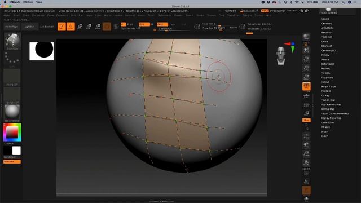
Task: Open the Brush menu
Action: [16, 15]
